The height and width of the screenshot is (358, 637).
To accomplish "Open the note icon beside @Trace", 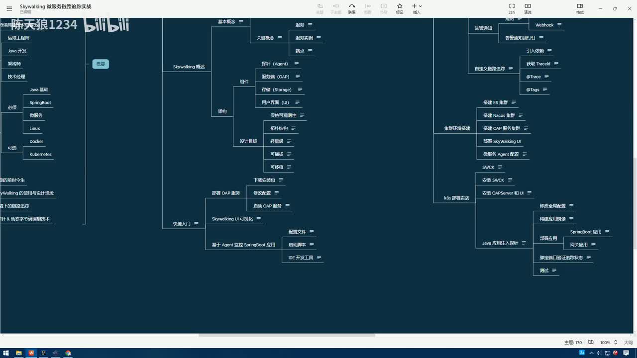I will point(546,77).
